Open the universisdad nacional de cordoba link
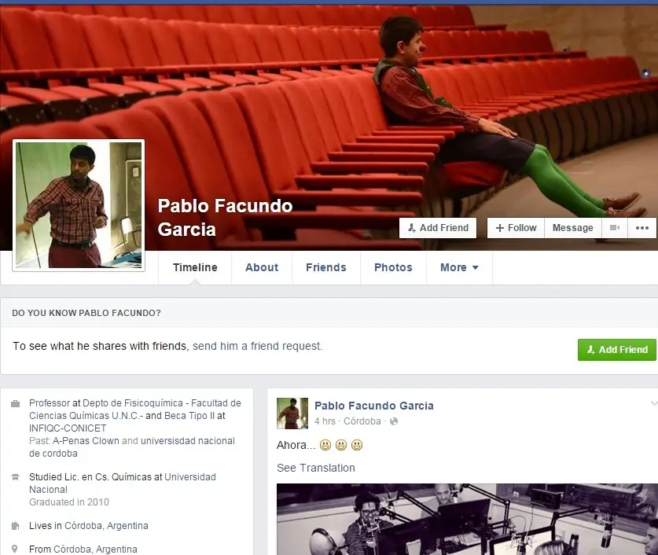Viewport: 658px width, 555px height. click(132, 447)
